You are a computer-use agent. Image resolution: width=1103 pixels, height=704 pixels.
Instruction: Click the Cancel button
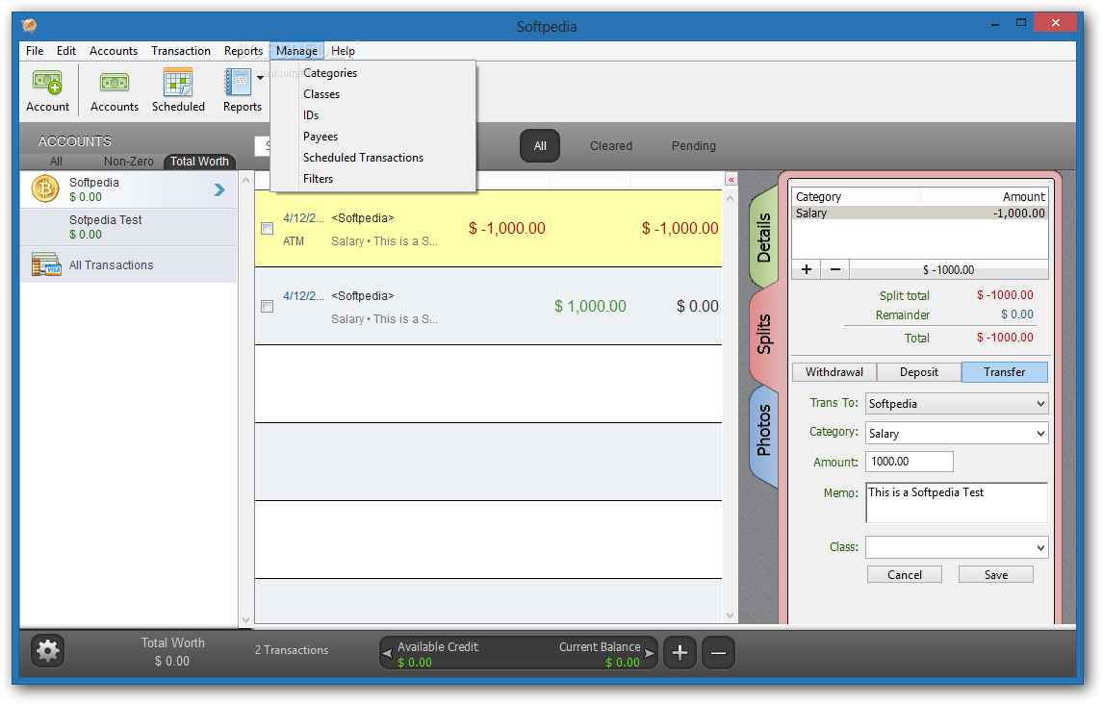point(905,575)
